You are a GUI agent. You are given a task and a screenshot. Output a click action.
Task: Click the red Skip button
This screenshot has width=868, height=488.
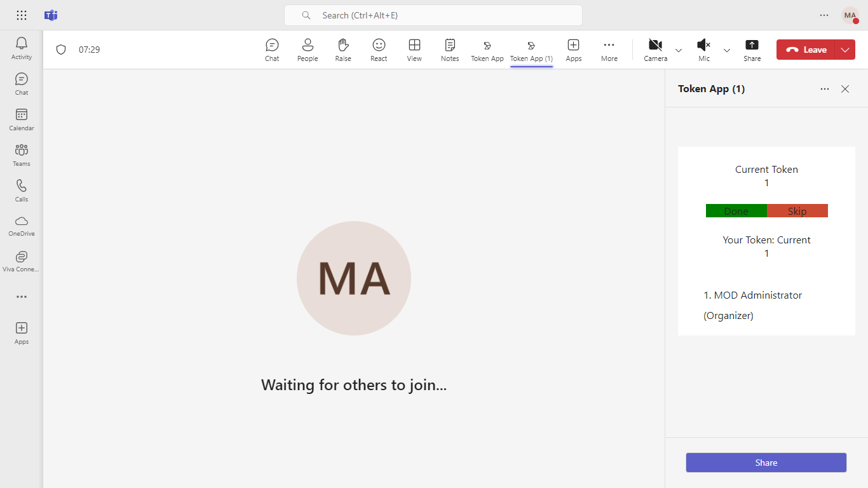[797, 211]
